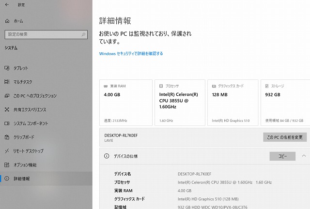The image size is (310, 209).
Task: Click the 実装 RAM 4.00 GB card
Action: click(x=125, y=102)
